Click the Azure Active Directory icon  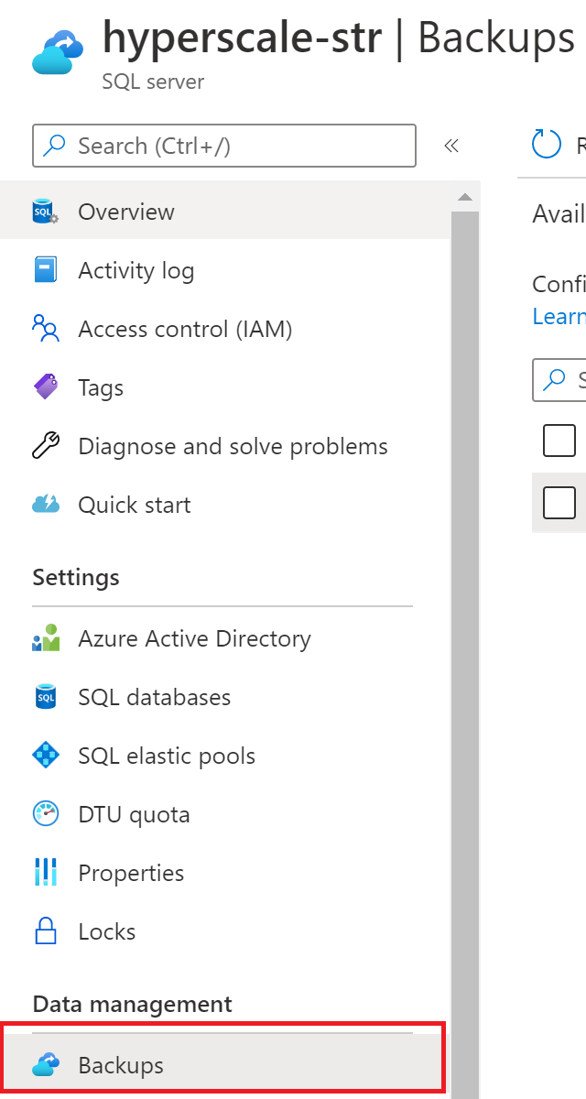[46, 638]
